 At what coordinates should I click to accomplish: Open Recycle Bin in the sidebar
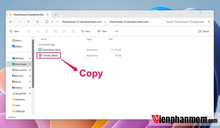pyautogui.click(x=19, y=94)
